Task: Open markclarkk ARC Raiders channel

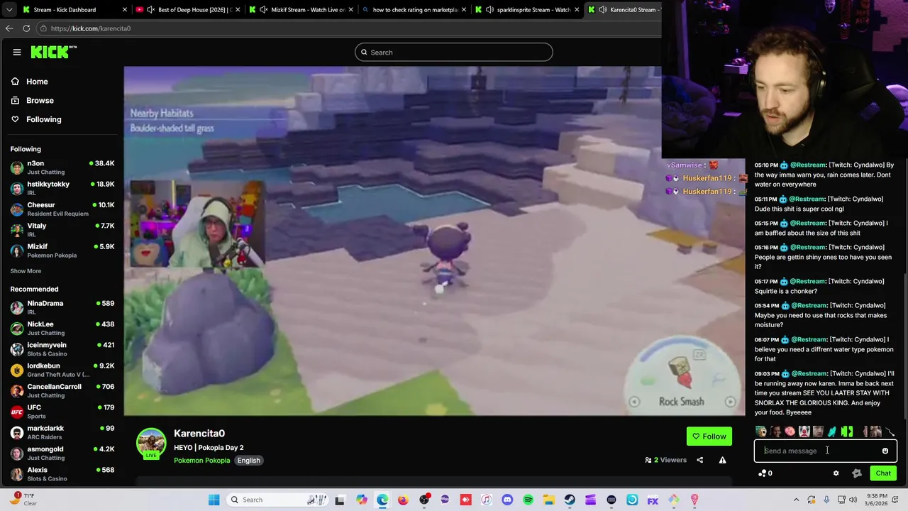Action: (62, 432)
